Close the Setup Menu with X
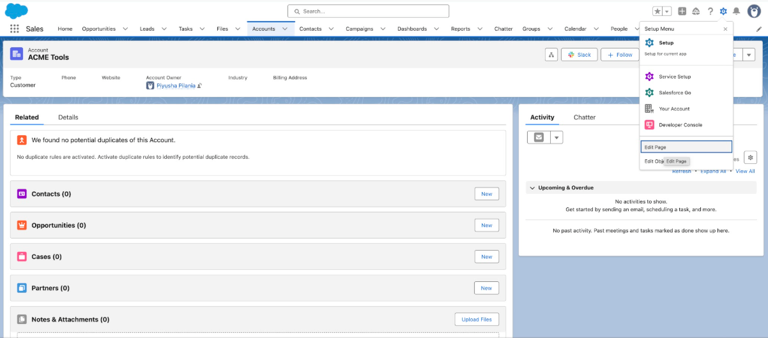Viewport: 768px width, 338px height. [725, 29]
